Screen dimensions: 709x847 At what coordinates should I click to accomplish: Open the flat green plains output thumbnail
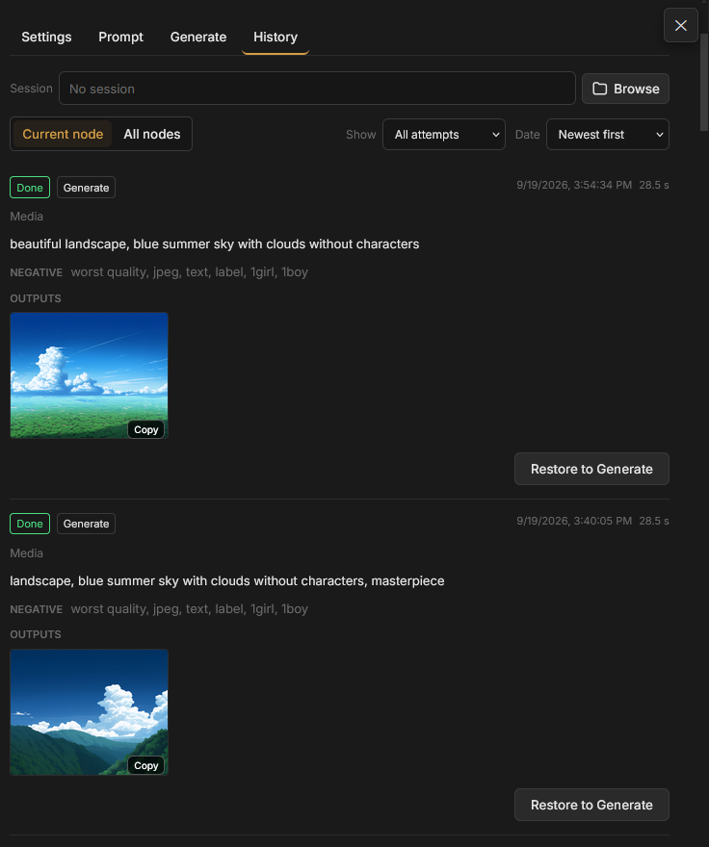89,375
